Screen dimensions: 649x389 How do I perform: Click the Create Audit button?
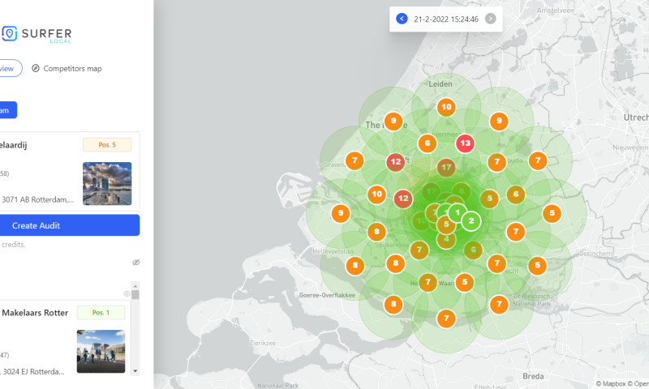[x=69, y=225]
